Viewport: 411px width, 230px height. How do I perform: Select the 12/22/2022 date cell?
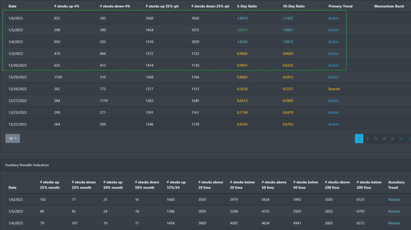(18, 124)
